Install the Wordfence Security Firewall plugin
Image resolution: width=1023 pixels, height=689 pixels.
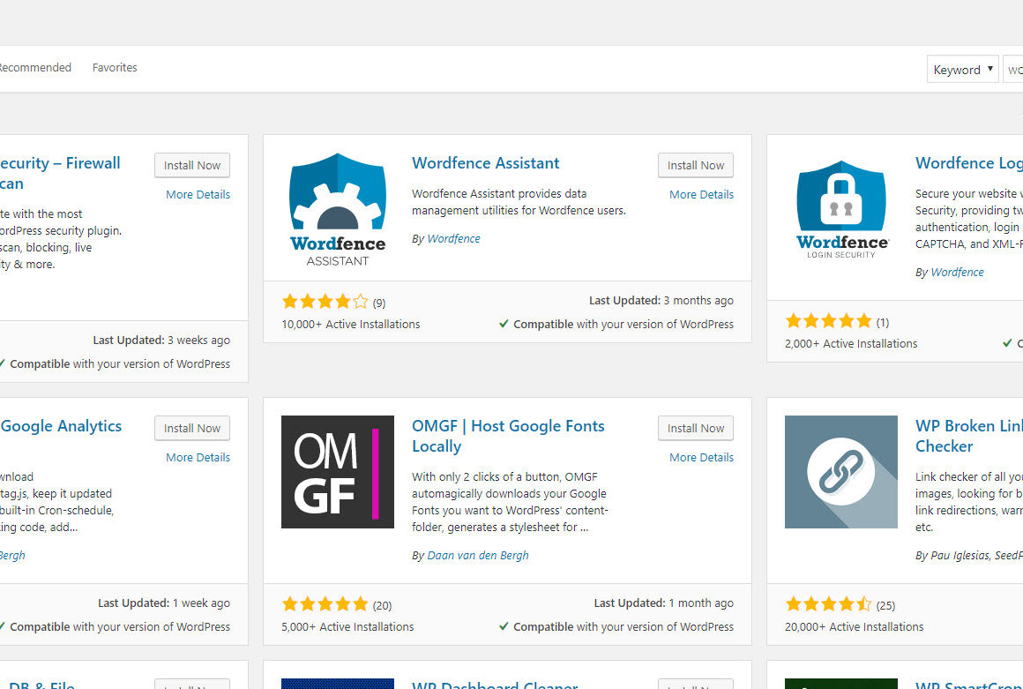tap(191, 165)
